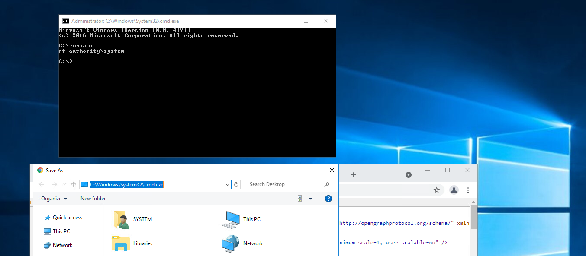Go up one folder level with the Up arrow
586x256 pixels.
click(x=74, y=184)
